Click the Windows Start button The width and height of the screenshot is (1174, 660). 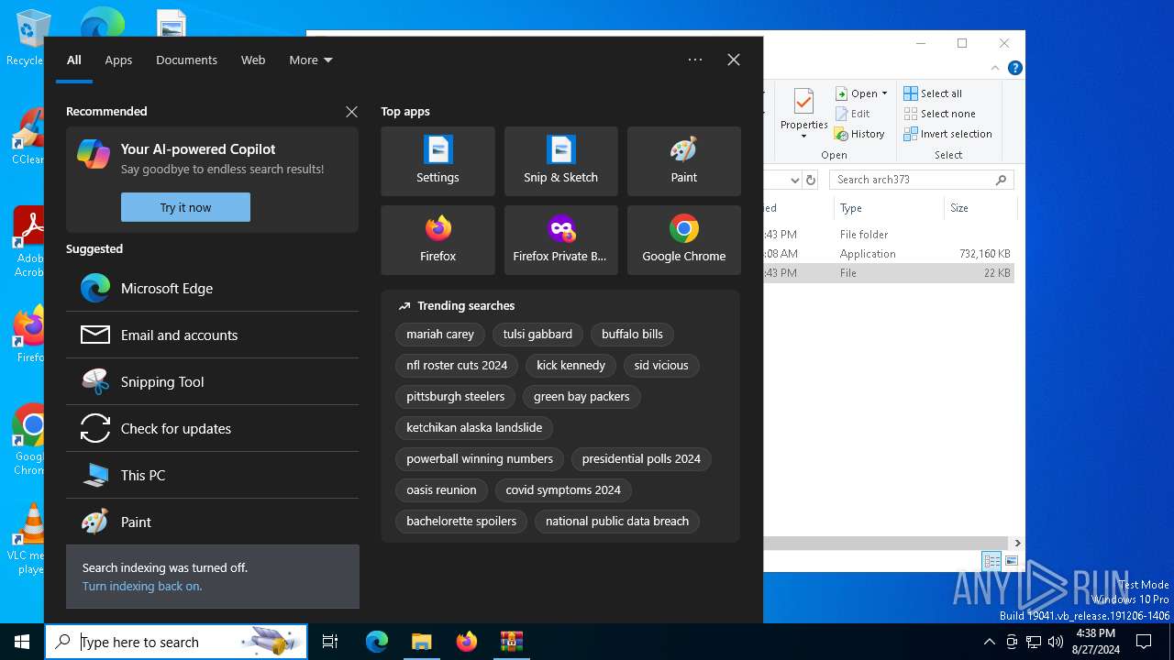point(22,642)
